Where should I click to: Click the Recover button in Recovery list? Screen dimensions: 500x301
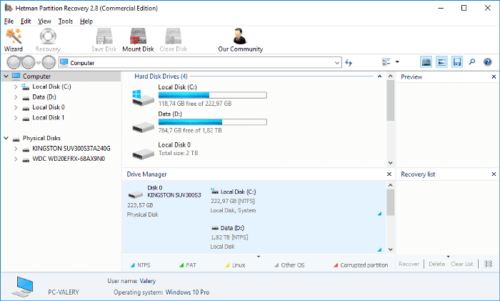[x=409, y=264]
